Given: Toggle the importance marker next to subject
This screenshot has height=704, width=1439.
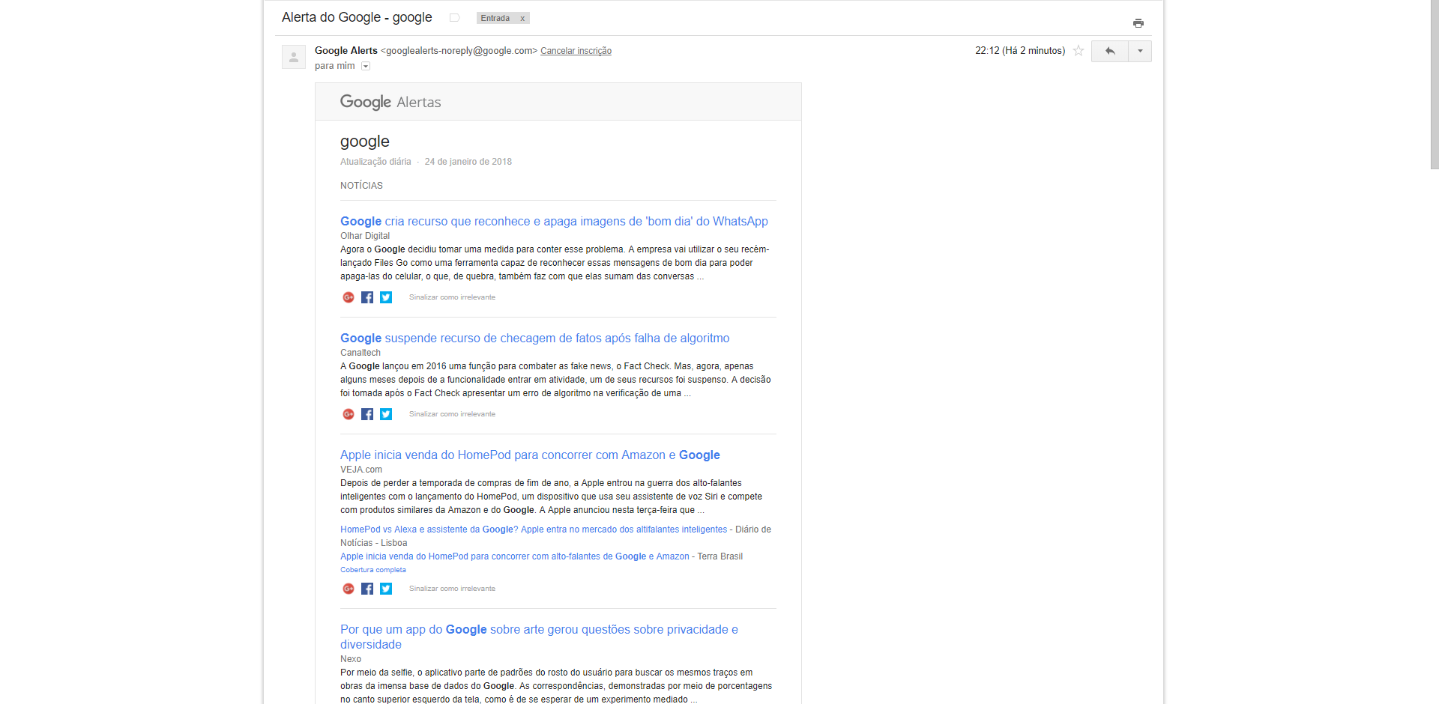Looking at the screenshot, I should pyautogui.click(x=454, y=18).
